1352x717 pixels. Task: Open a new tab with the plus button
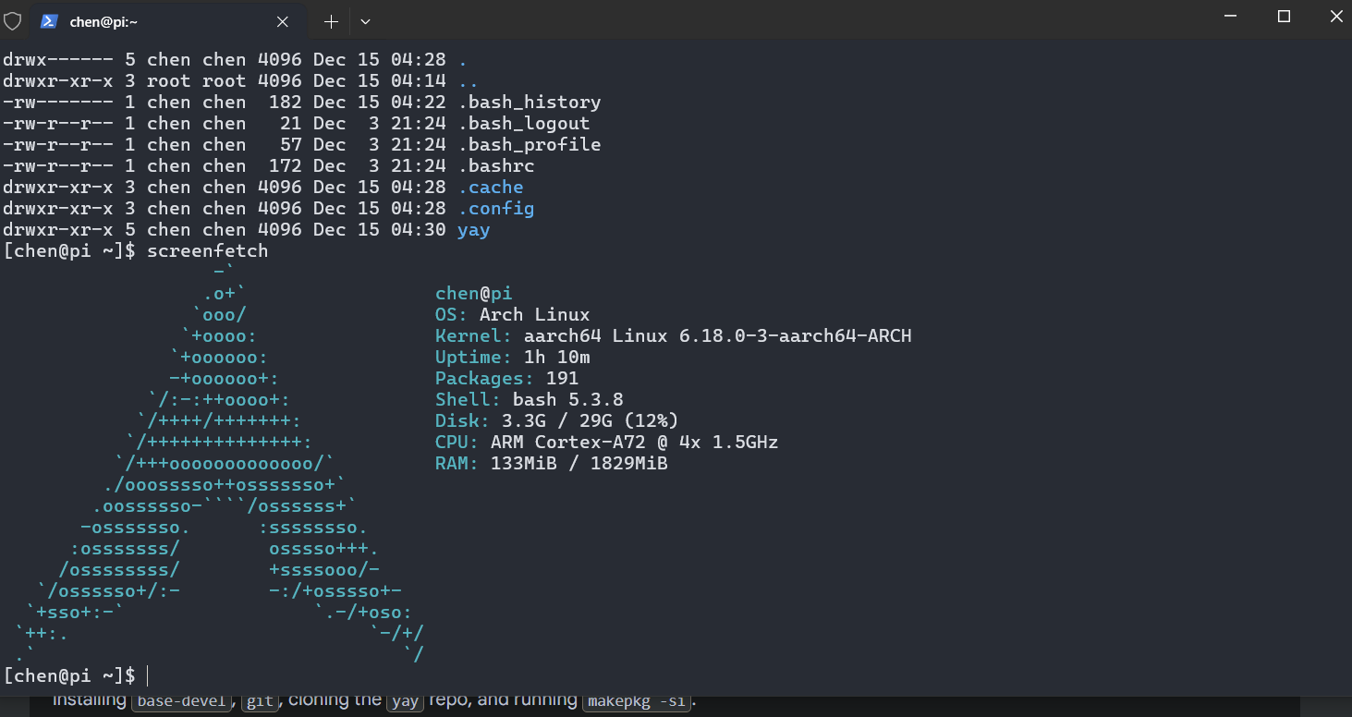(331, 21)
